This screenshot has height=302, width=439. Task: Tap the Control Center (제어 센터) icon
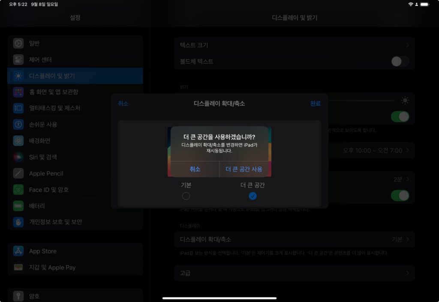tap(18, 59)
